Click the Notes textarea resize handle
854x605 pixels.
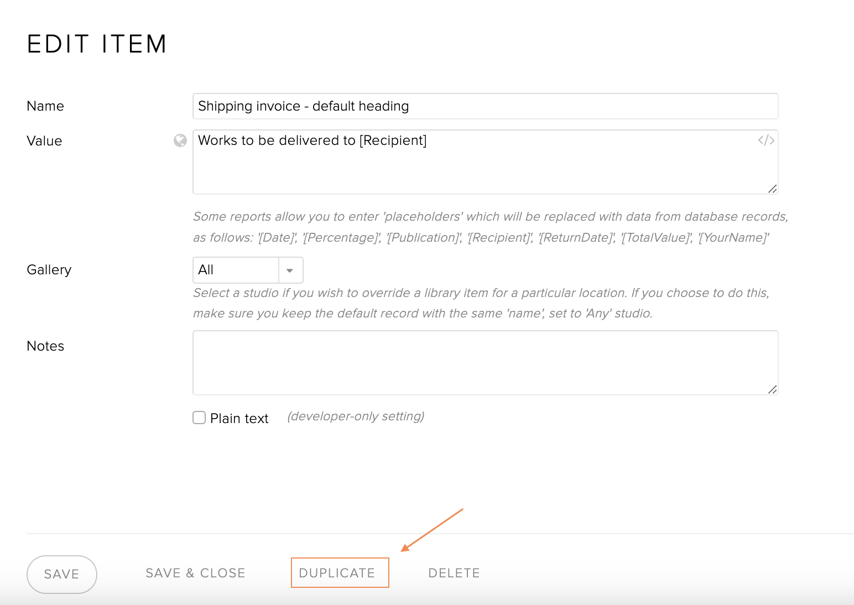click(x=773, y=390)
